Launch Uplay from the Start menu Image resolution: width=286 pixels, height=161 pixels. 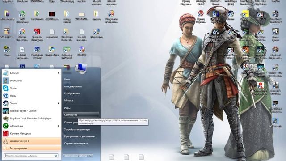pos(31,96)
